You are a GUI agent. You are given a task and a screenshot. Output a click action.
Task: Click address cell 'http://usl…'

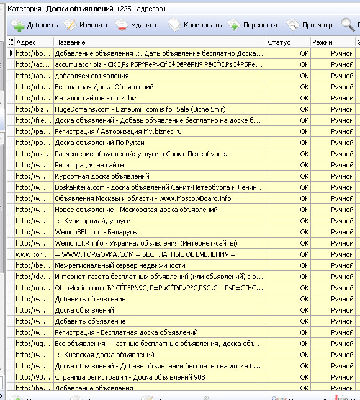coord(34,154)
